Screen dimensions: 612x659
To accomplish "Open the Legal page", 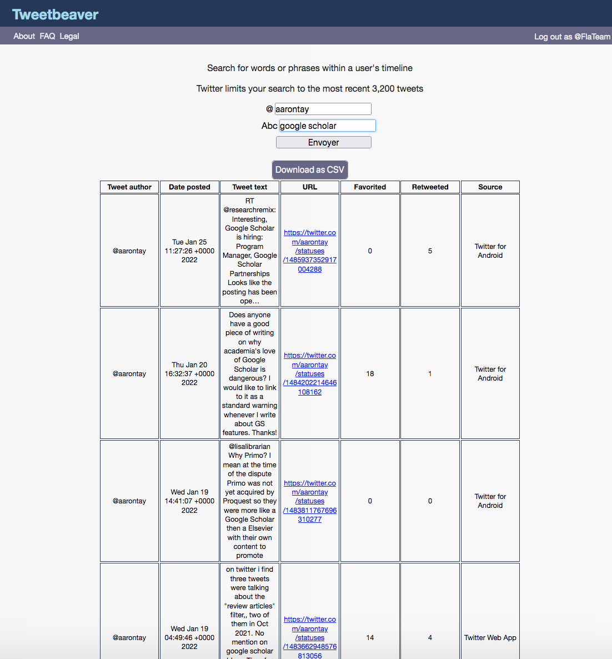I will click(69, 36).
